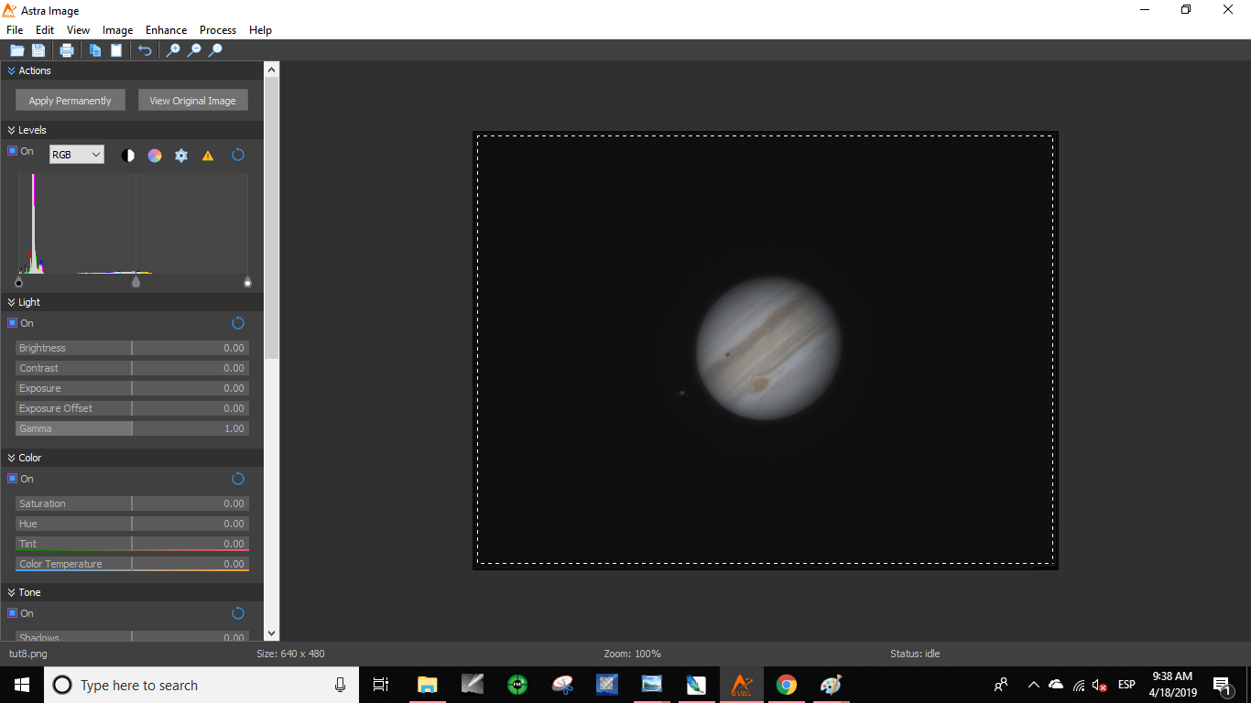Zoom in using the plus magnifier icon
Screen dimensions: 1251x703
172,50
